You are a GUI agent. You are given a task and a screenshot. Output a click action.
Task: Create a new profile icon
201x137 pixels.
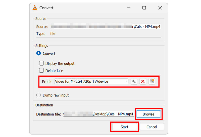[152, 81]
